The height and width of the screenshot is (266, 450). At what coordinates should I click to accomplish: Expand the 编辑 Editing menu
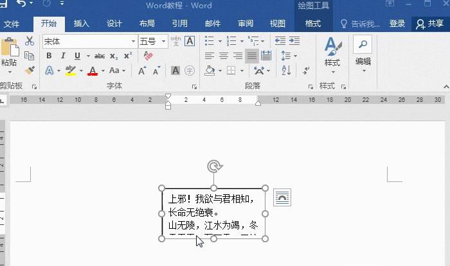363,54
